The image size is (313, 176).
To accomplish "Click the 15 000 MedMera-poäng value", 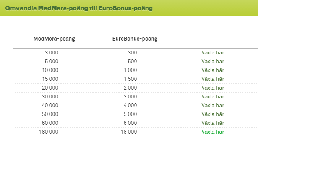I will (50, 79).
